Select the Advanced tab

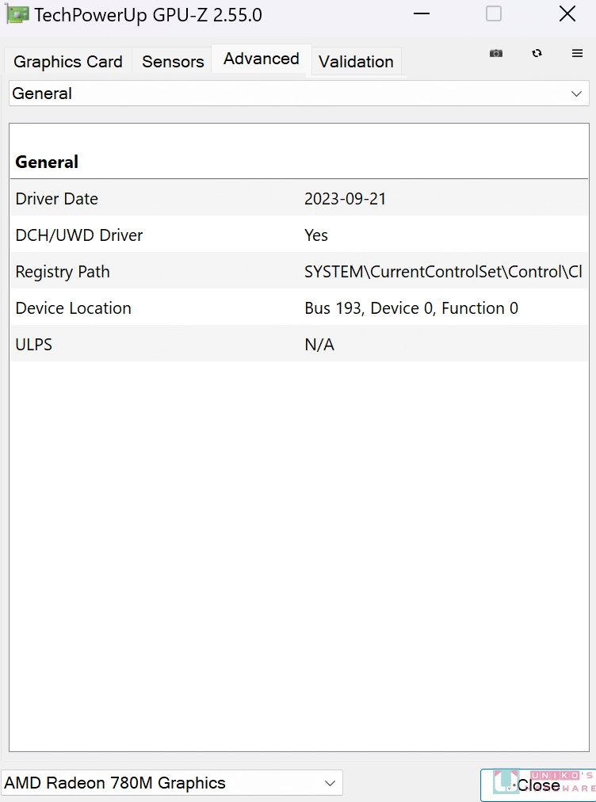click(262, 59)
